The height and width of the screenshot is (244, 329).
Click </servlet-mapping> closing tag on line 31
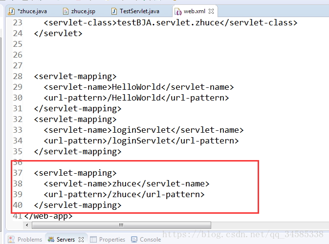[x=78, y=108]
